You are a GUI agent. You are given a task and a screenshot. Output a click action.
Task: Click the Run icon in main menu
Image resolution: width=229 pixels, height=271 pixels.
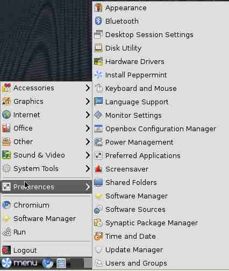(6, 232)
